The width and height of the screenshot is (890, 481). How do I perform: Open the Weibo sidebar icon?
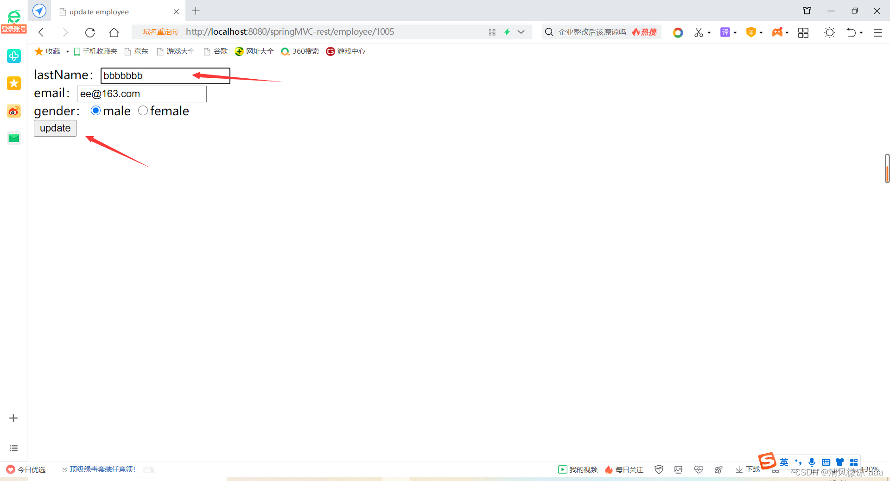pos(14,111)
